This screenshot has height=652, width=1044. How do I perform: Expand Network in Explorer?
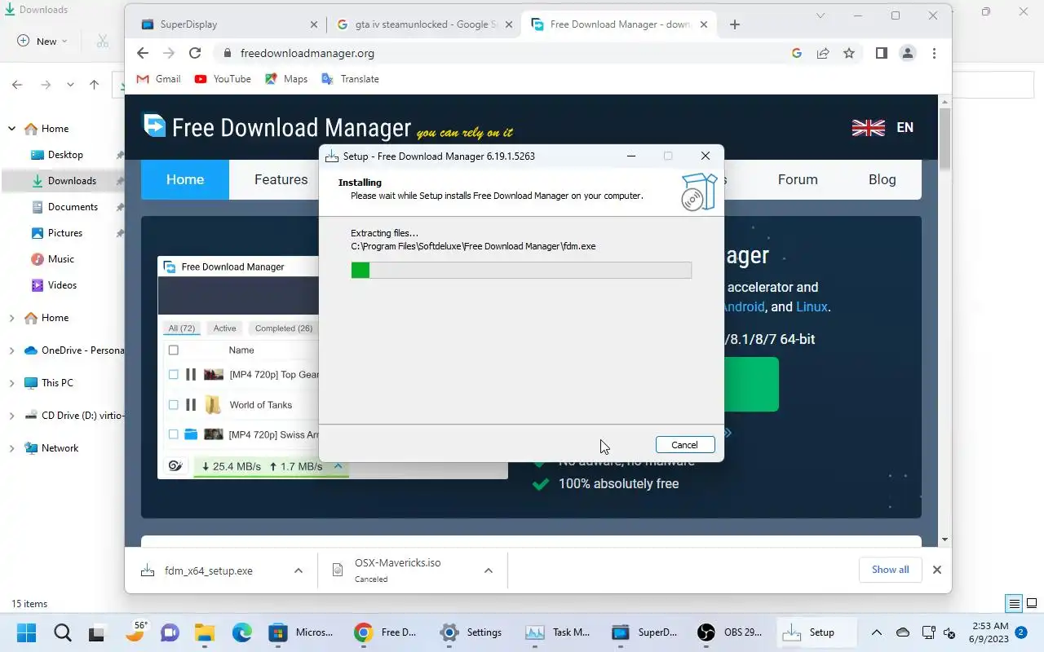pyautogui.click(x=12, y=448)
